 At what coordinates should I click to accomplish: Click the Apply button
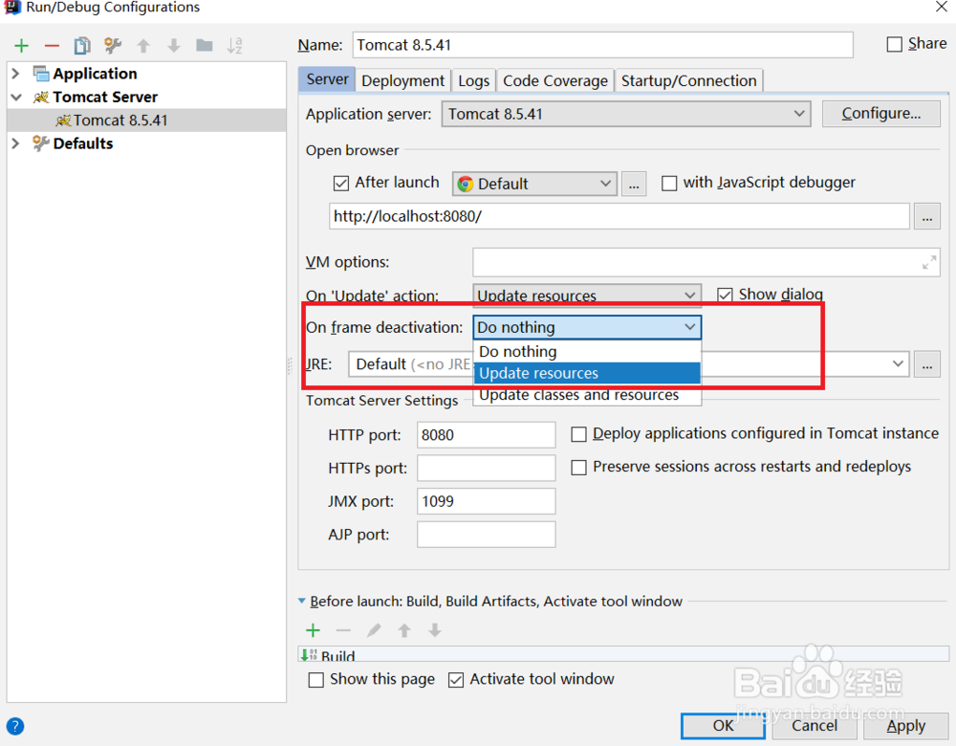906,725
